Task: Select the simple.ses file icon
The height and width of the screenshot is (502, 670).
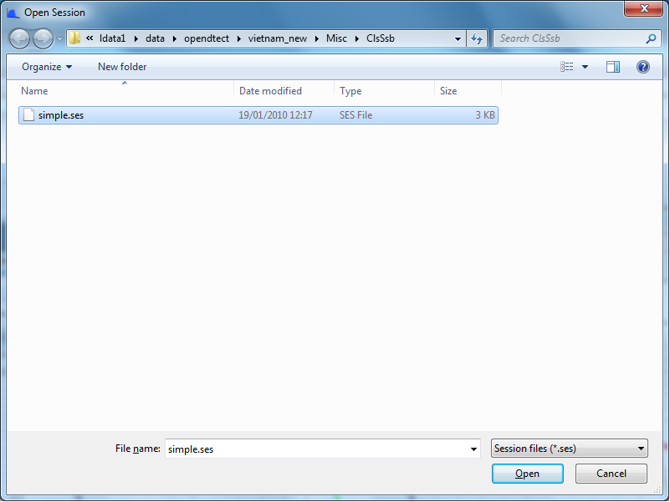Action: pos(30,115)
